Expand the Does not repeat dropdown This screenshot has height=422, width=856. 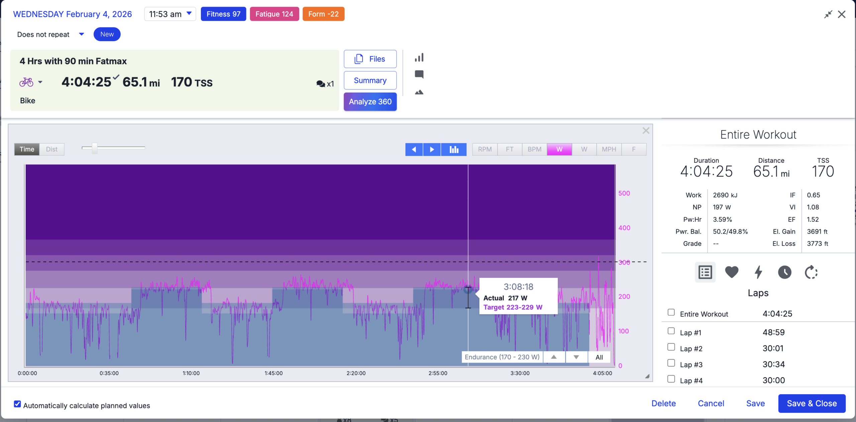(50, 34)
